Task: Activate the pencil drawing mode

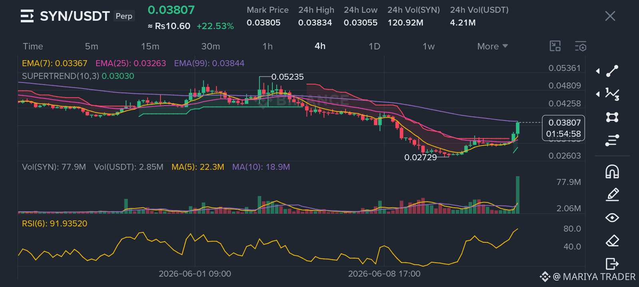Action: pyautogui.click(x=612, y=195)
